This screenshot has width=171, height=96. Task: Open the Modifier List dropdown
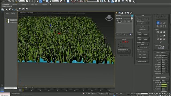[132, 18]
